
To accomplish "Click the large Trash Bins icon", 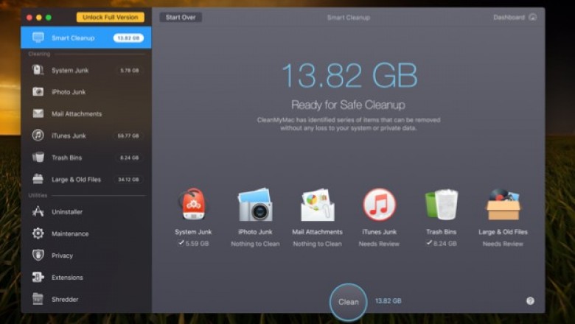I will pos(442,204).
